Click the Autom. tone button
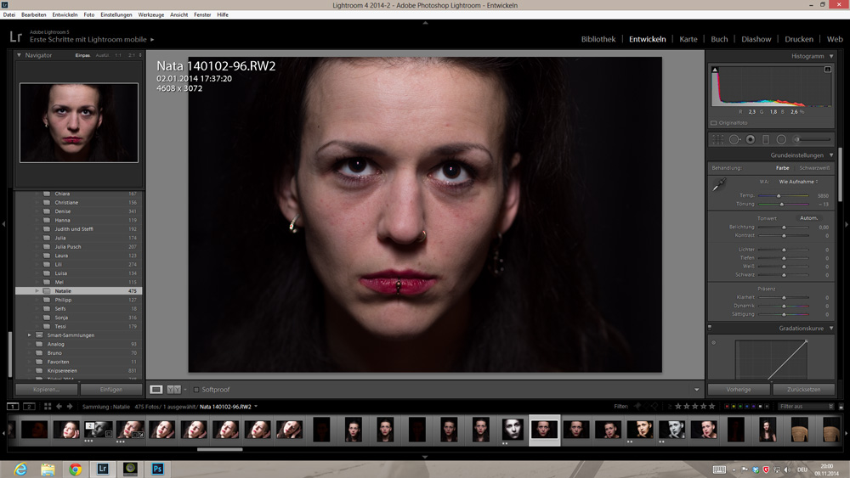 808,218
